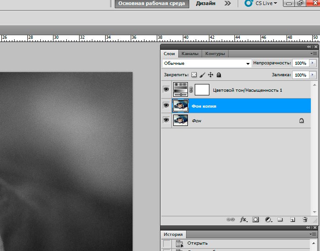Lock layer position with move icon
The height and width of the screenshot is (251, 320).
(x=210, y=75)
